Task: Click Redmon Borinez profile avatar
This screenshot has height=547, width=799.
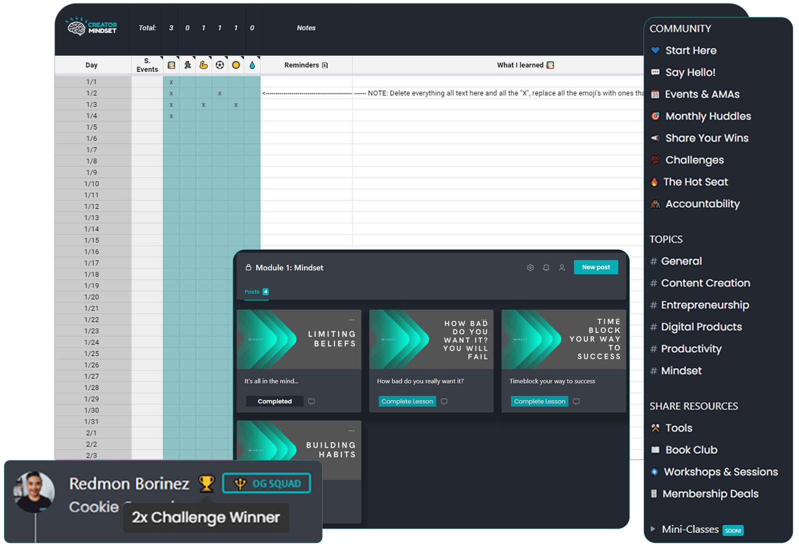Action: point(34,492)
